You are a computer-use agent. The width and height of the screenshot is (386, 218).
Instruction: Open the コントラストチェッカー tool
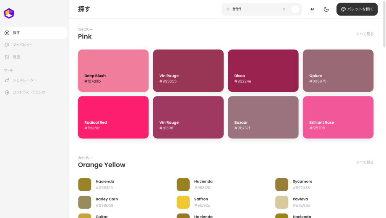[30, 92]
